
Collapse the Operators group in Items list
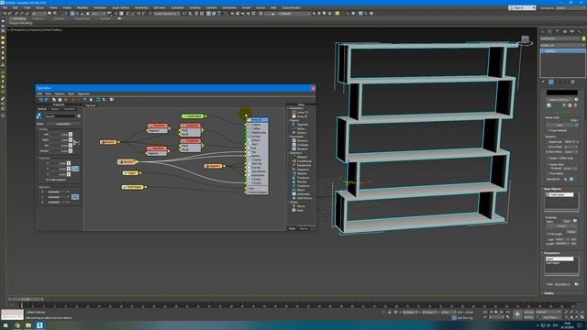click(x=288, y=153)
